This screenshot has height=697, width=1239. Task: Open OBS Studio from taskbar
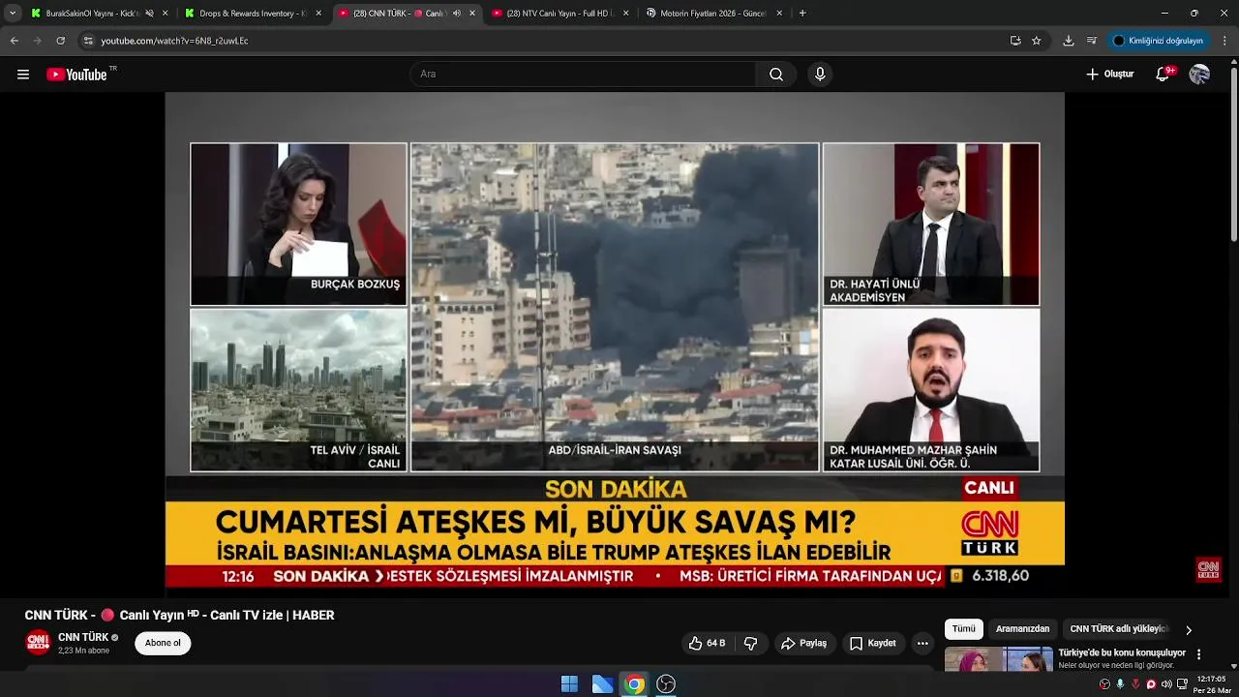(x=666, y=684)
